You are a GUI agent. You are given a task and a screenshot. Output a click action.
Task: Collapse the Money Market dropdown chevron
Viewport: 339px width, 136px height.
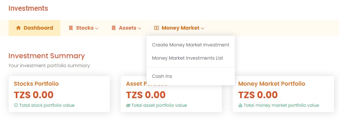pos(203,28)
